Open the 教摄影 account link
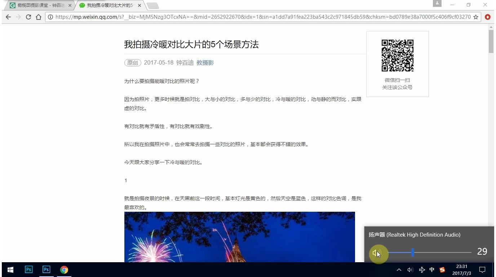496x277 pixels. click(x=205, y=63)
